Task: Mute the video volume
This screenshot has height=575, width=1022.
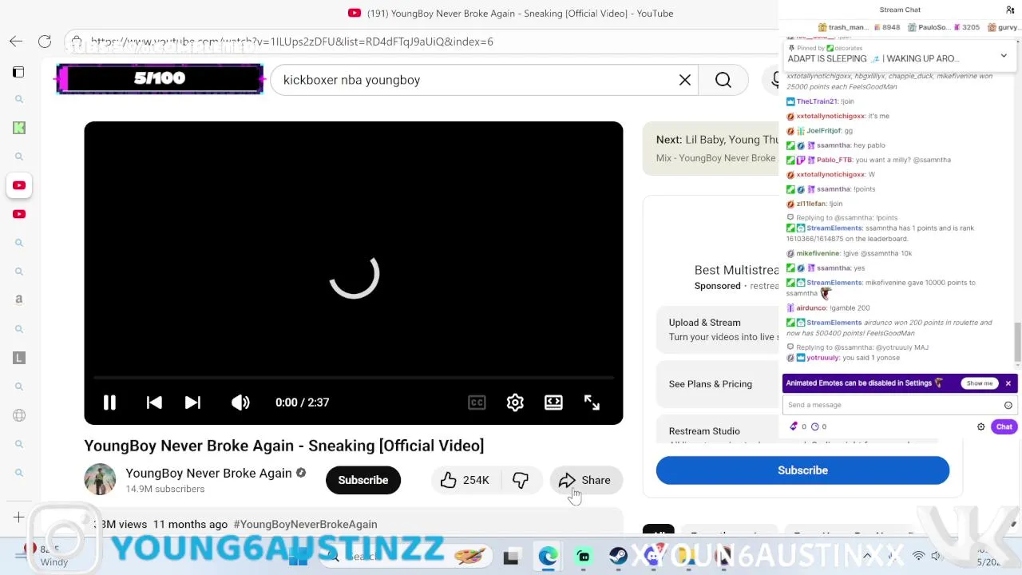Action: [x=240, y=402]
